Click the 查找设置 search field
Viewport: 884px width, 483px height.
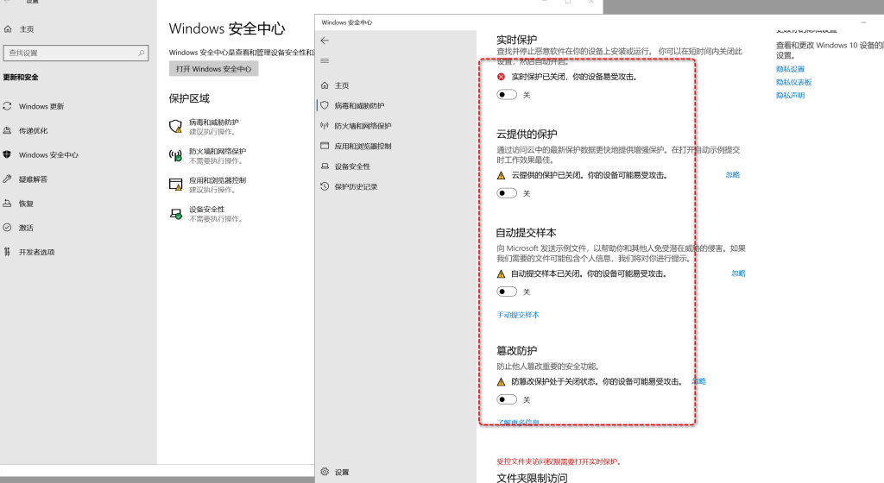(76, 53)
